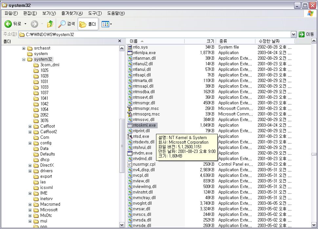318x229 pixels.
Task: Expand the drivers folder node
Action: [x=30, y=171]
